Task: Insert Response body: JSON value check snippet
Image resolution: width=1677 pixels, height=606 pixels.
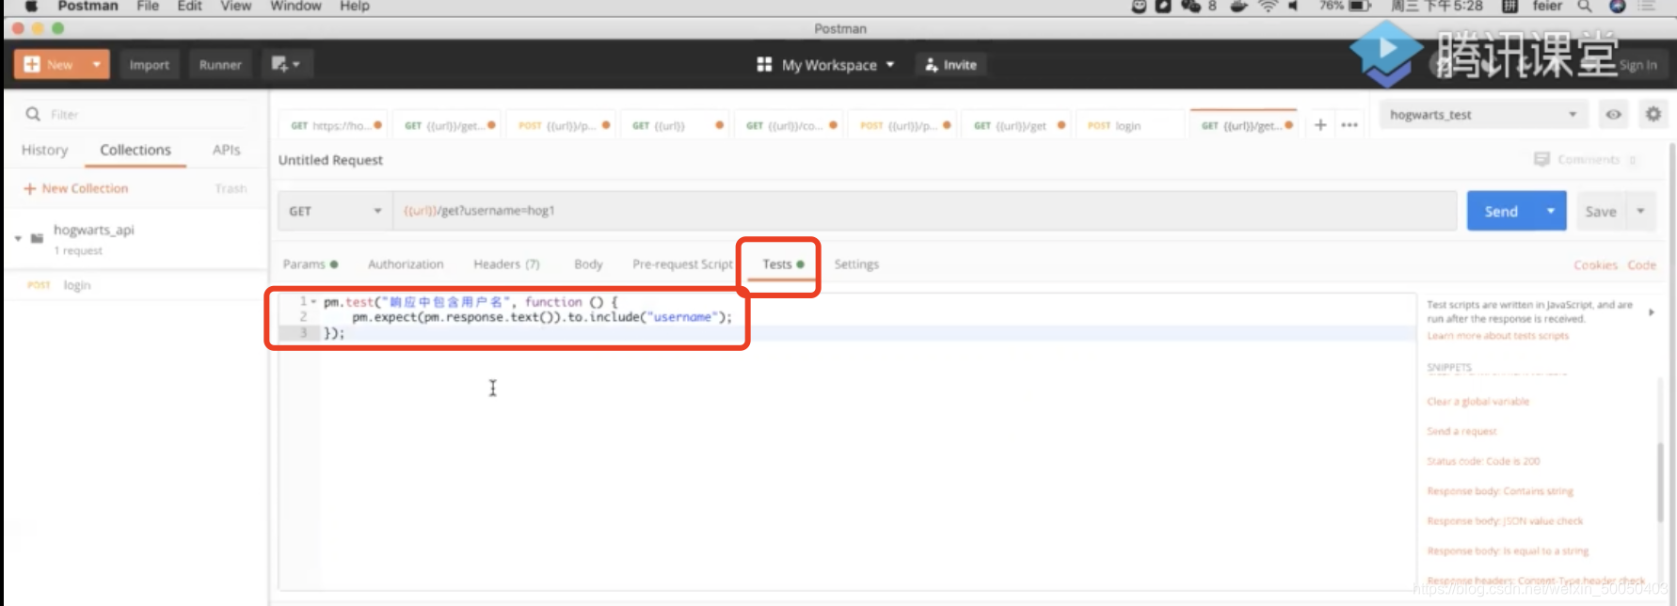Action: pyautogui.click(x=1505, y=521)
